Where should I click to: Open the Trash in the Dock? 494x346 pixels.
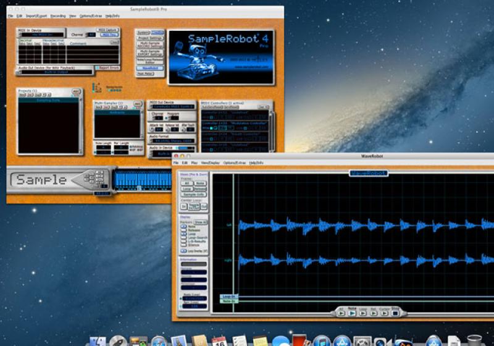click(x=475, y=341)
